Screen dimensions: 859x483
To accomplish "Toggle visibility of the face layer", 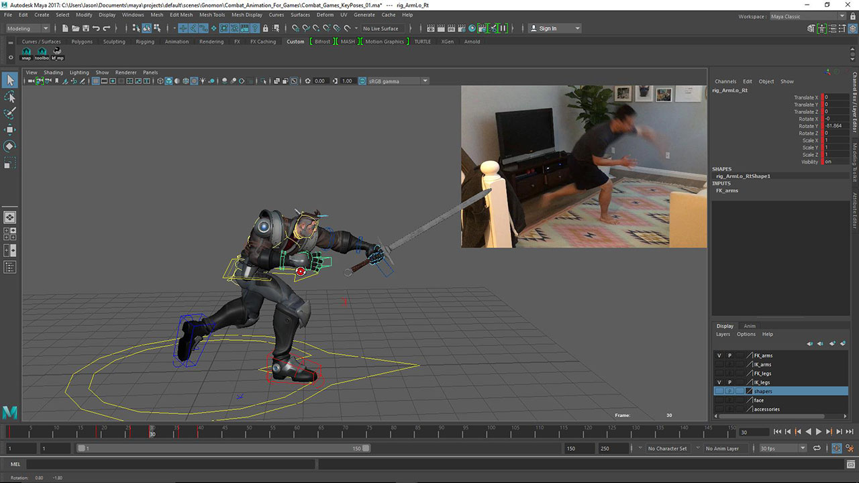I will 719,400.
